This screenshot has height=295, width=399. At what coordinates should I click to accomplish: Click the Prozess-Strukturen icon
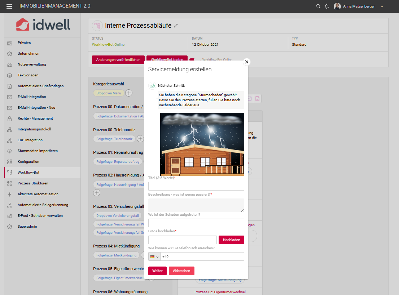point(10,183)
